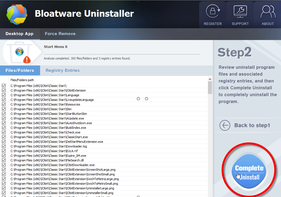This screenshot has height=197, width=281.
Task: Uncheck the DelStartMenuExtension.exe checkbox
Action: (4, 141)
